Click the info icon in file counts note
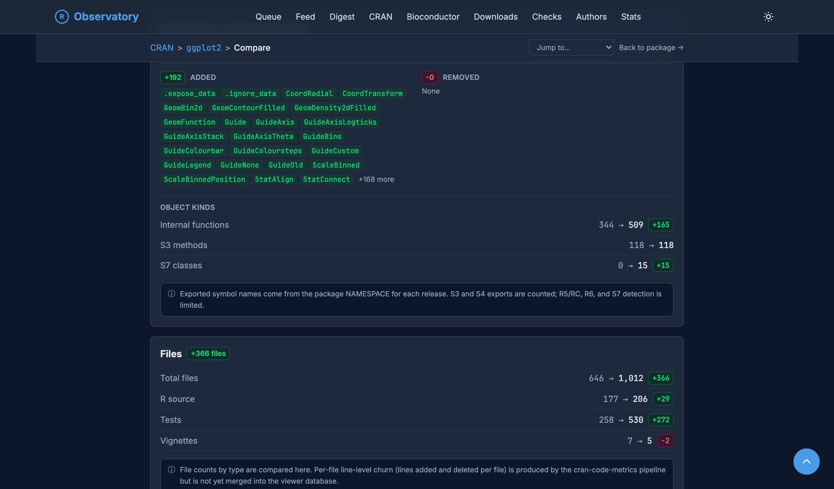The height and width of the screenshot is (489, 834). coord(172,469)
